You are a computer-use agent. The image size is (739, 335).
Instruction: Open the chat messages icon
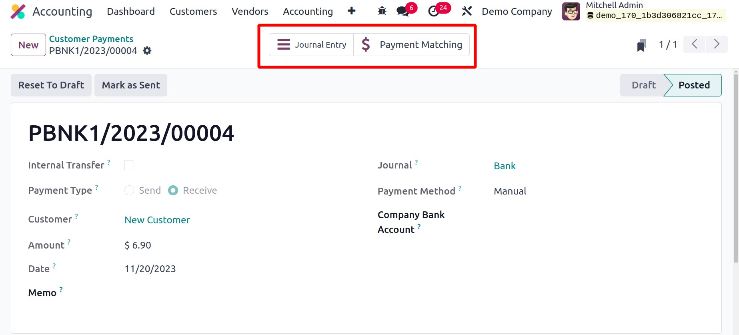coord(403,11)
